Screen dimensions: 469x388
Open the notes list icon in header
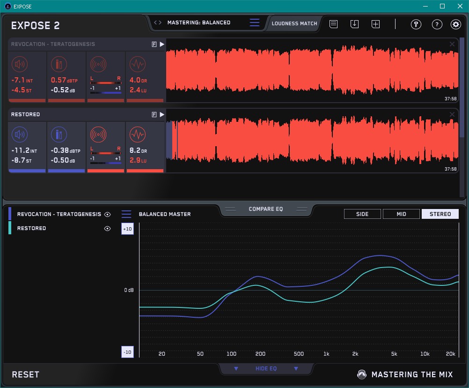tap(333, 24)
